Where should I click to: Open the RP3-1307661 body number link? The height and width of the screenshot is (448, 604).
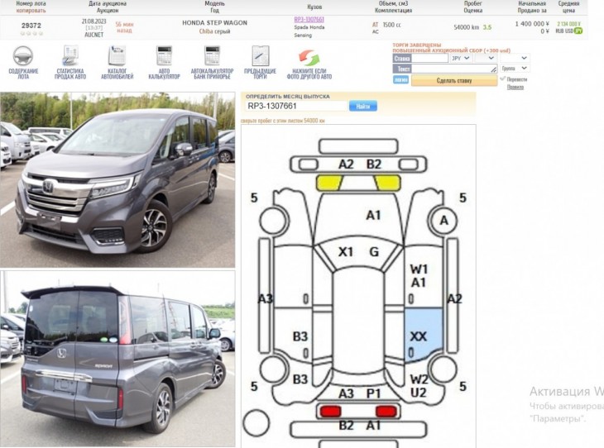pos(309,19)
